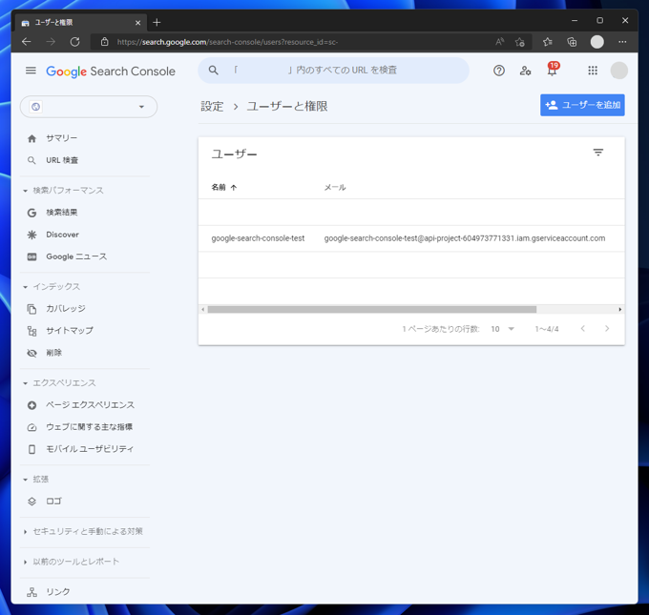Open ウェブに関する主な指標 report

tap(90, 427)
